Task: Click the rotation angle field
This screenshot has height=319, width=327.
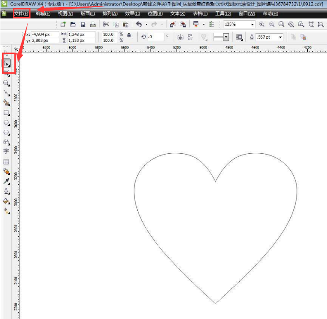Action: coord(156,37)
